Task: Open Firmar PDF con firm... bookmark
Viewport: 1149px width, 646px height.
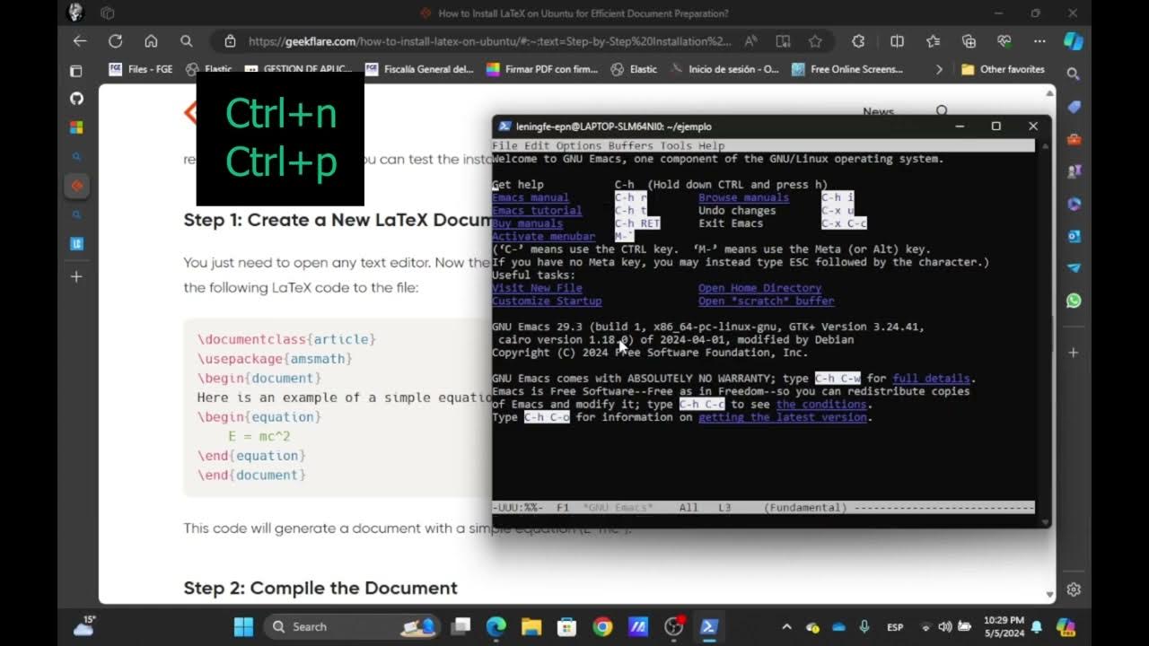Action: tap(541, 69)
